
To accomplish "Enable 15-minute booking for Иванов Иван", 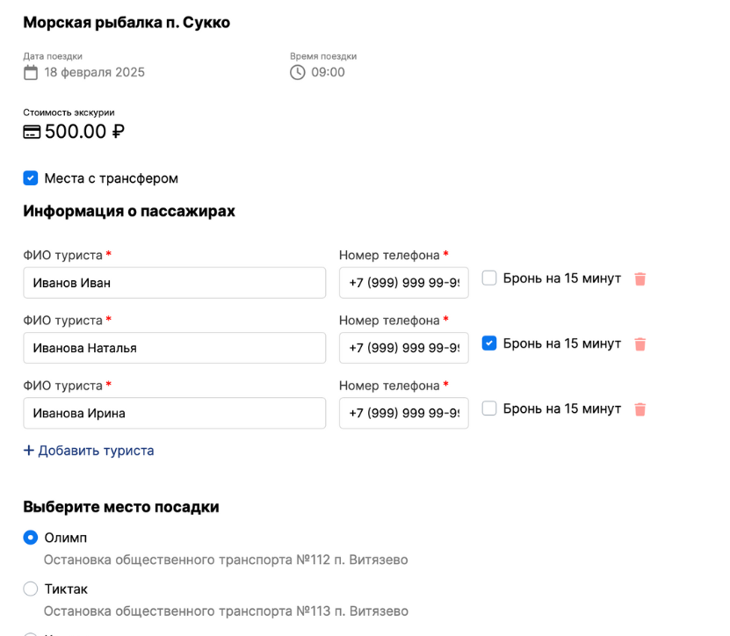I will coord(489,278).
